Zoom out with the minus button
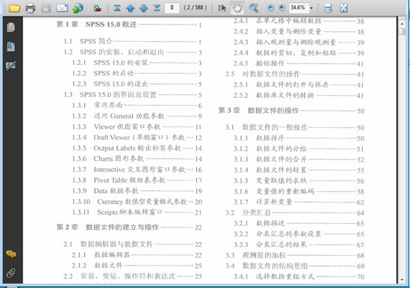Viewport: 410px width, 288px height. click(x=271, y=8)
